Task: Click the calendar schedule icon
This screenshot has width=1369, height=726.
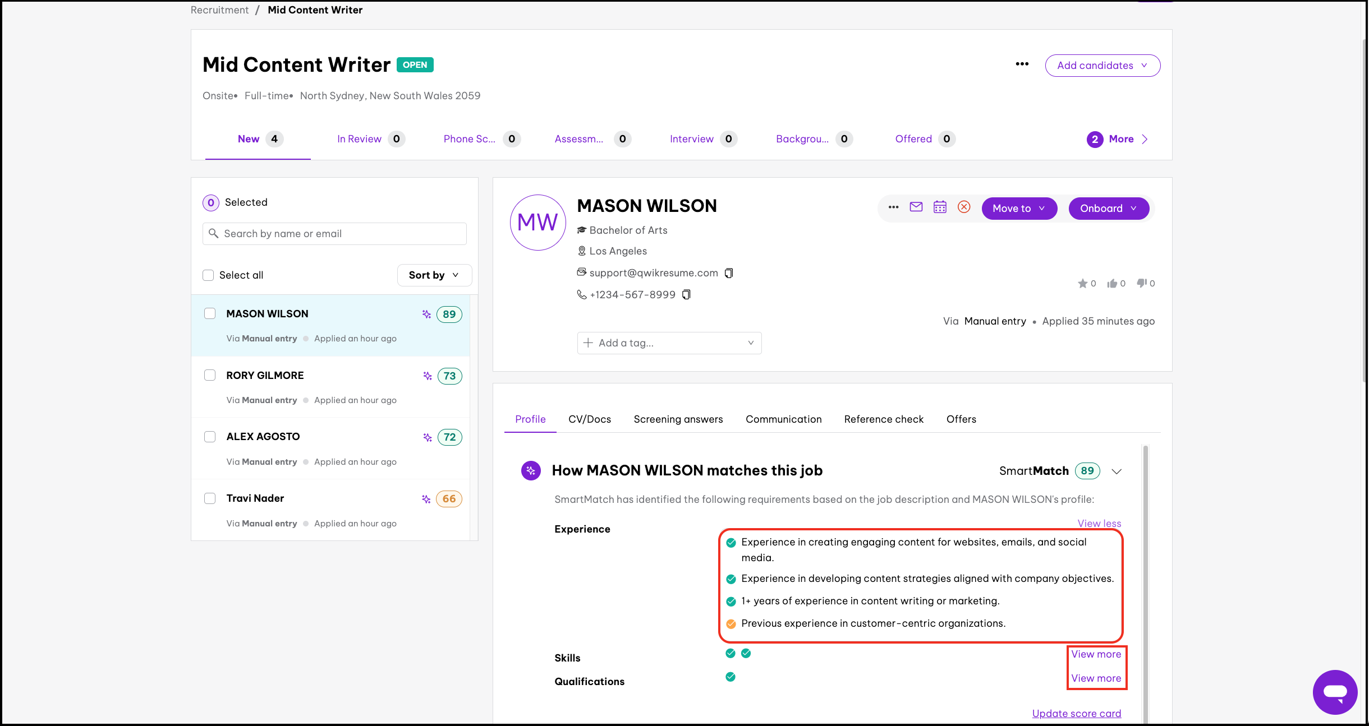Action: click(940, 207)
